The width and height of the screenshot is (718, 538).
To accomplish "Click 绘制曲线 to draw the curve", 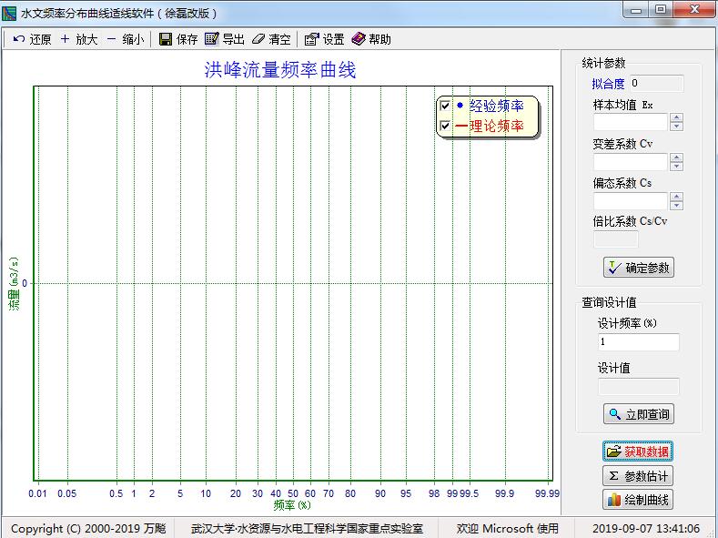I will click(638, 500).
